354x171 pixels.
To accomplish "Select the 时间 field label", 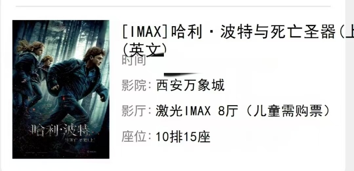I will coord(134,60).
